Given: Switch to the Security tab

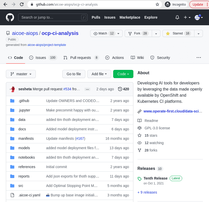Looking at the screenshot, I should click(x=160, y=58).
